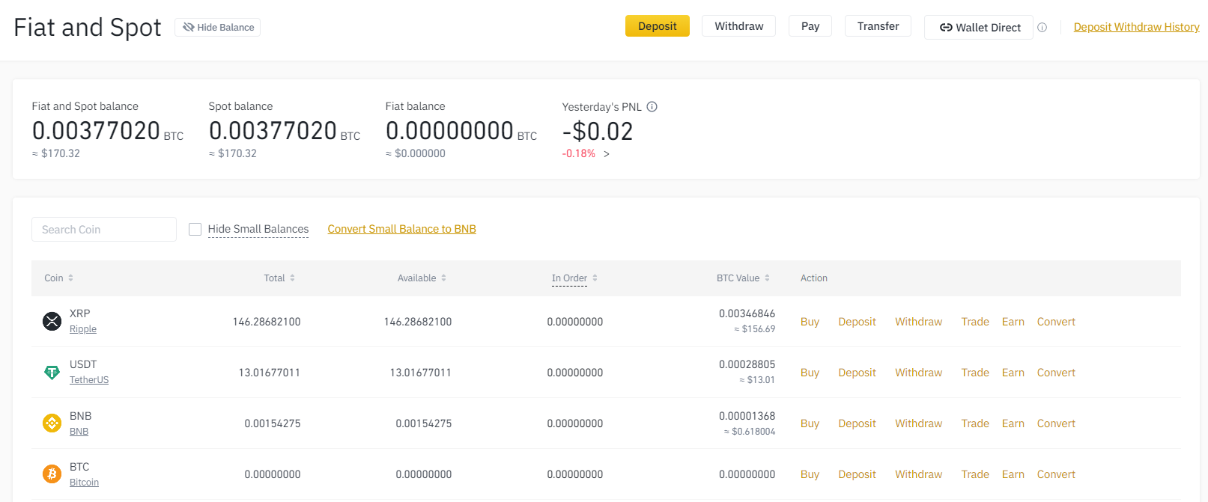1208x502 pixels.
Task: Click the Transfer button
Action: tap(878, 25)
